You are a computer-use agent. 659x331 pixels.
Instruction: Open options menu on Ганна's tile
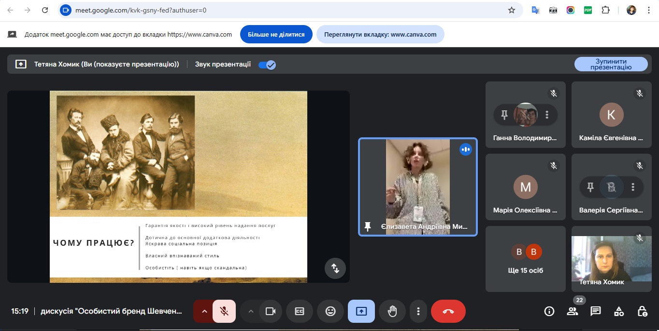(547, 115)
